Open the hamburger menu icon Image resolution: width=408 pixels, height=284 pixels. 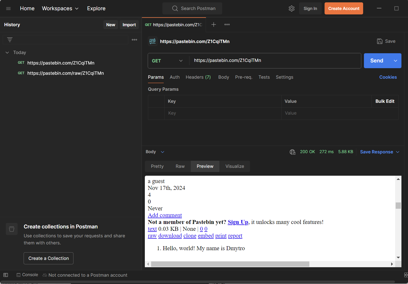point(8,8)
